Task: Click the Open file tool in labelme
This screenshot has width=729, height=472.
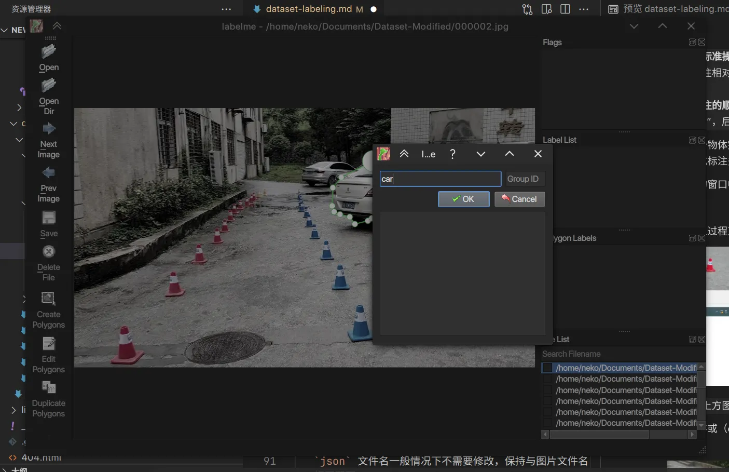Action: coord(48,51)
